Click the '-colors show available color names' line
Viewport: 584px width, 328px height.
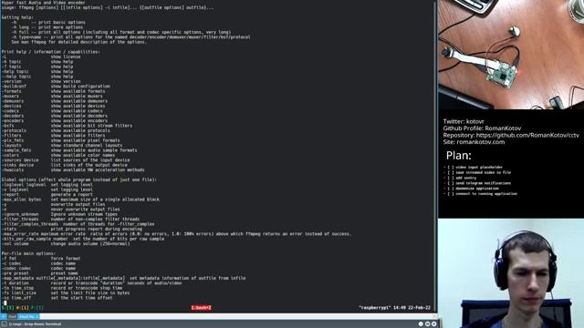point(58,155)
